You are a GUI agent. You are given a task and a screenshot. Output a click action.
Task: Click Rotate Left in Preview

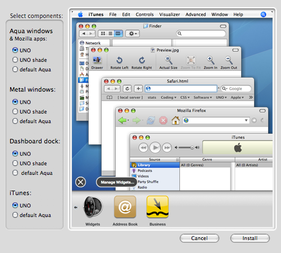(119, 63)
